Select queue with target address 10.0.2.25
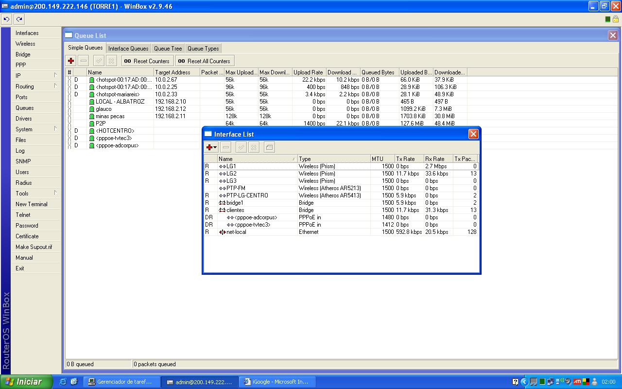Viewport: 622px width, 389px height. click(x=266, y=87)
